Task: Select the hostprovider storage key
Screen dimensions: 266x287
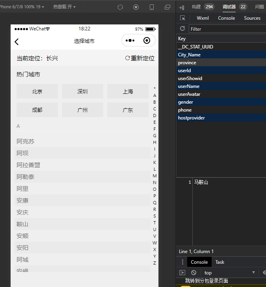Action: tap(221, 117)
